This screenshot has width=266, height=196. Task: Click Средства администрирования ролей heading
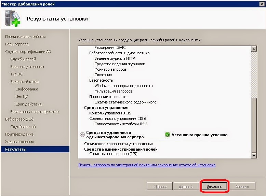coord(121,149)
